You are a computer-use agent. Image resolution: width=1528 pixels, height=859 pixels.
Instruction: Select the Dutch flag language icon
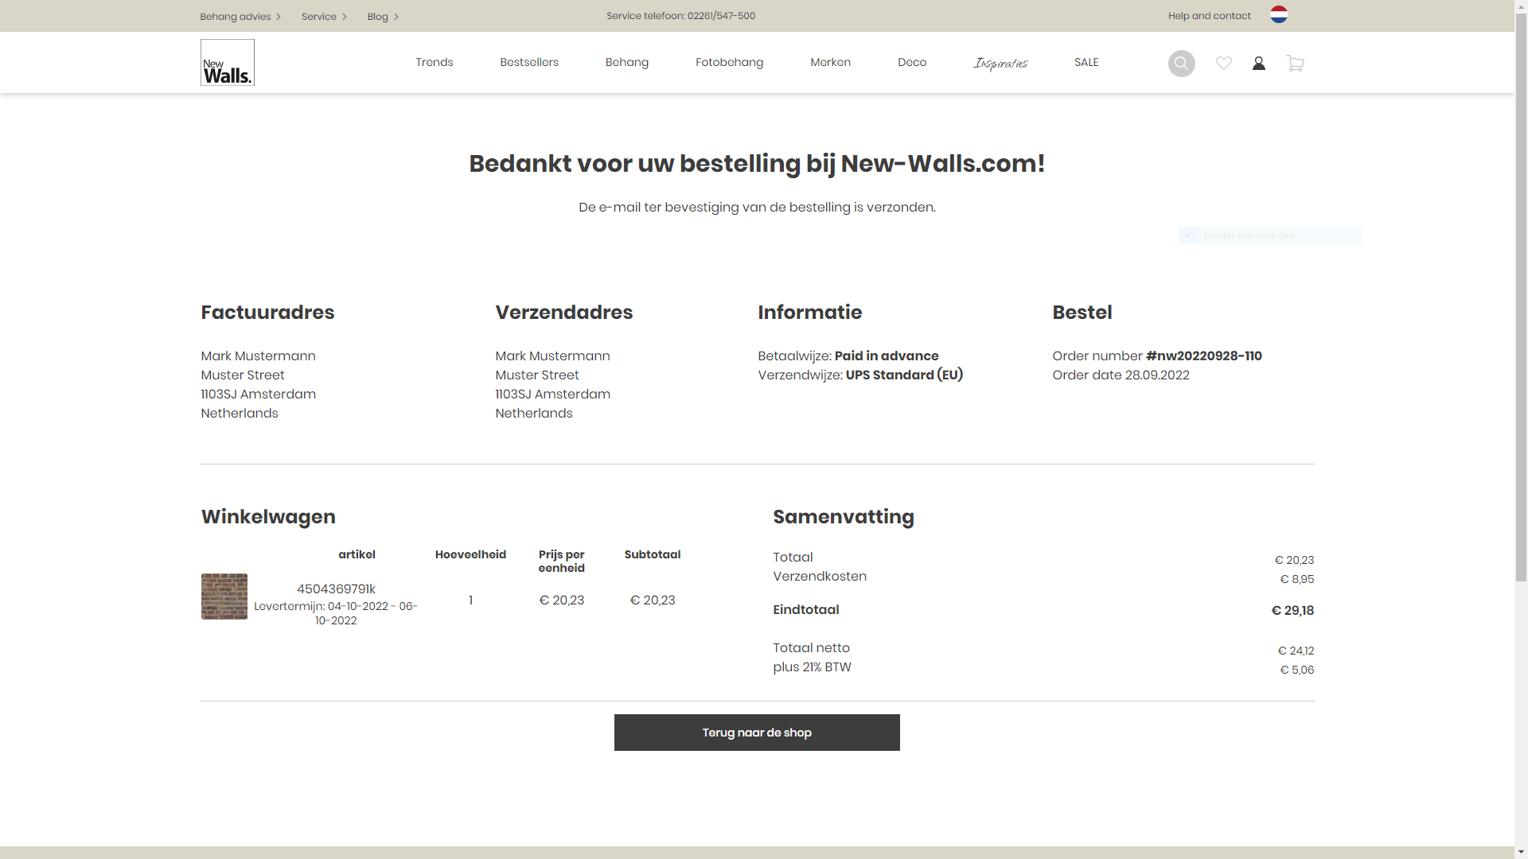pos(1279,14)
